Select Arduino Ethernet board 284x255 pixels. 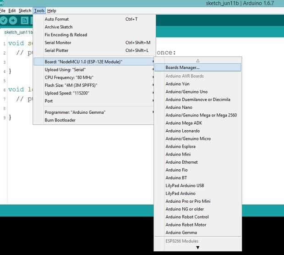pyautogui.click(x=197, y=162)
